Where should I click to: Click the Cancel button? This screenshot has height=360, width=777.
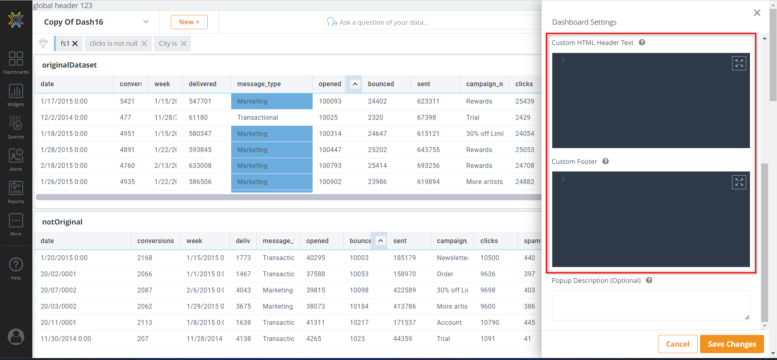pyautogui.click(x=677, y=344)
